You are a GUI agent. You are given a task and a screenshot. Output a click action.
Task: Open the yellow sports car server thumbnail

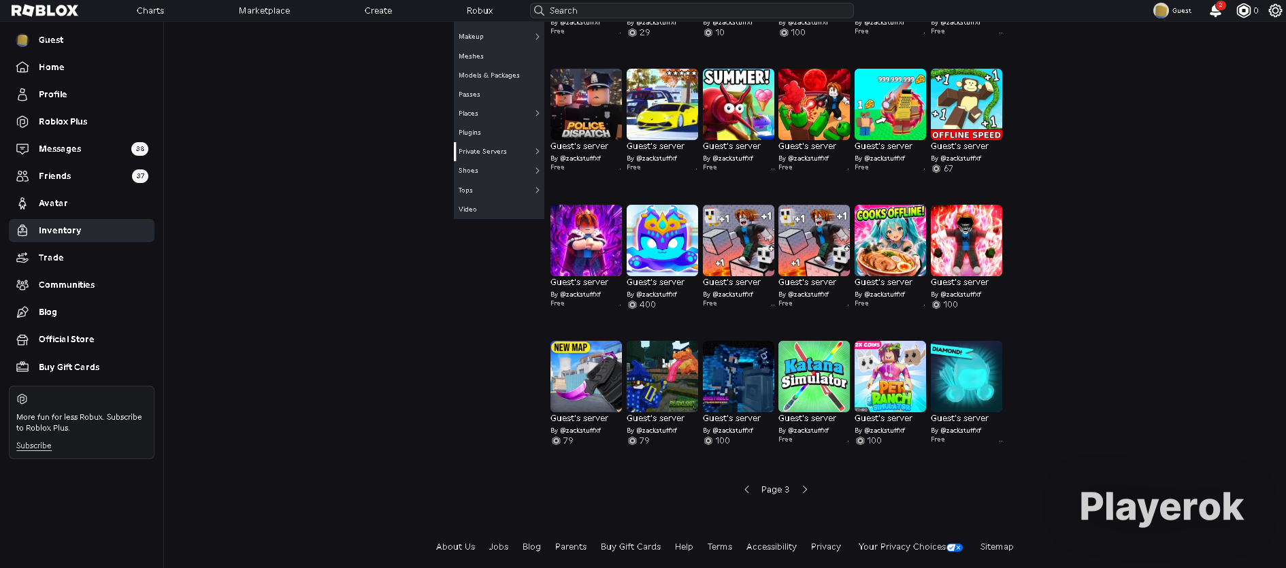662,104
